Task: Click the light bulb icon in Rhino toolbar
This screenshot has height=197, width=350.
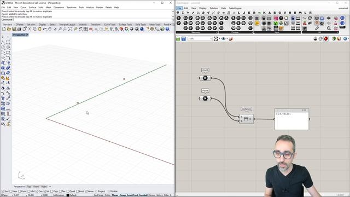Action: (x=111, y=29)
